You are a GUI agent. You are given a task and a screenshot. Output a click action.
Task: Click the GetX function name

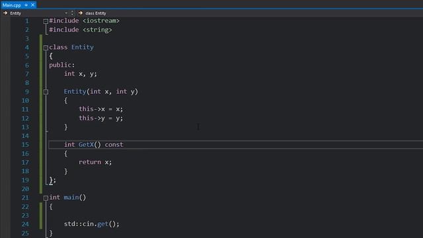tap(86, 145)
